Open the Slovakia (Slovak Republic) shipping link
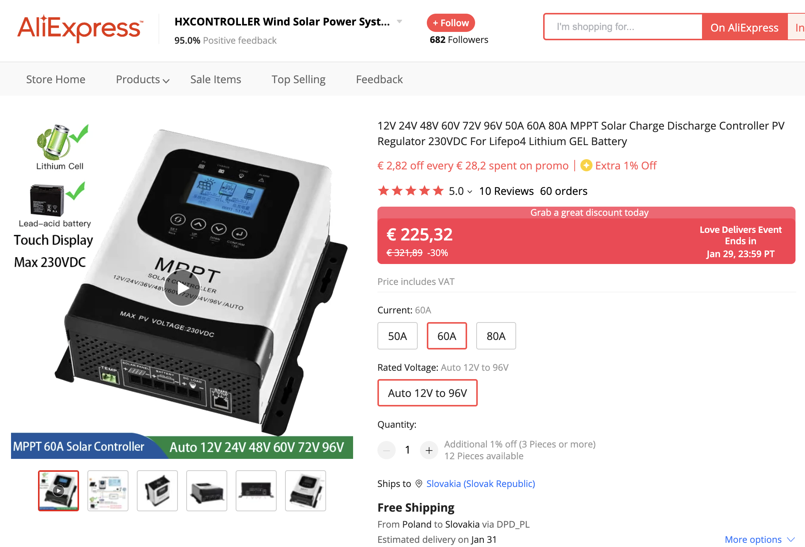This screenshot has width=805, height=547. [x=481, y=484]
